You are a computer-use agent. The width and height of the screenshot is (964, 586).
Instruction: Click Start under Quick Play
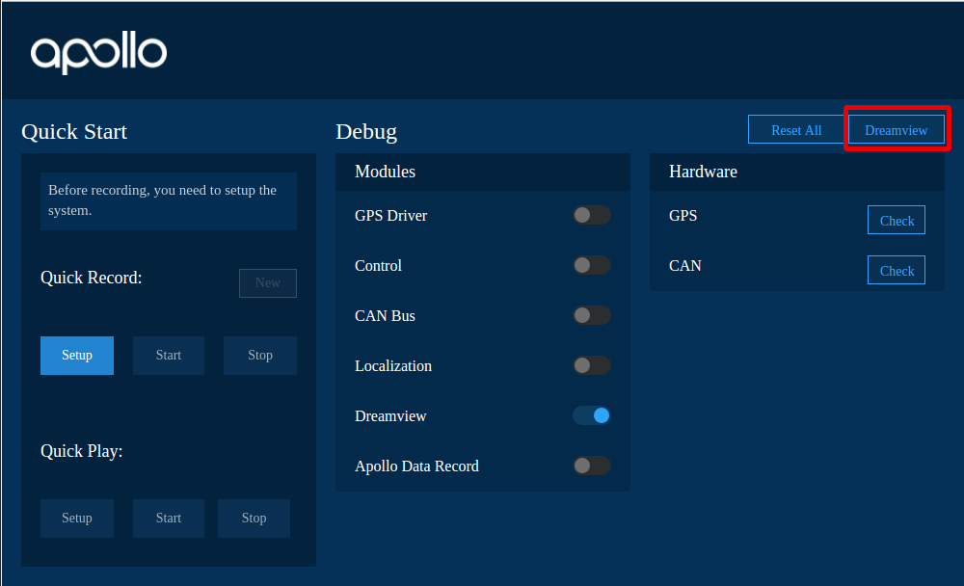point(169,519)
